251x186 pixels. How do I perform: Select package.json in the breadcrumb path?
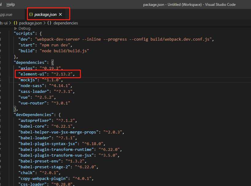[30, 23]
